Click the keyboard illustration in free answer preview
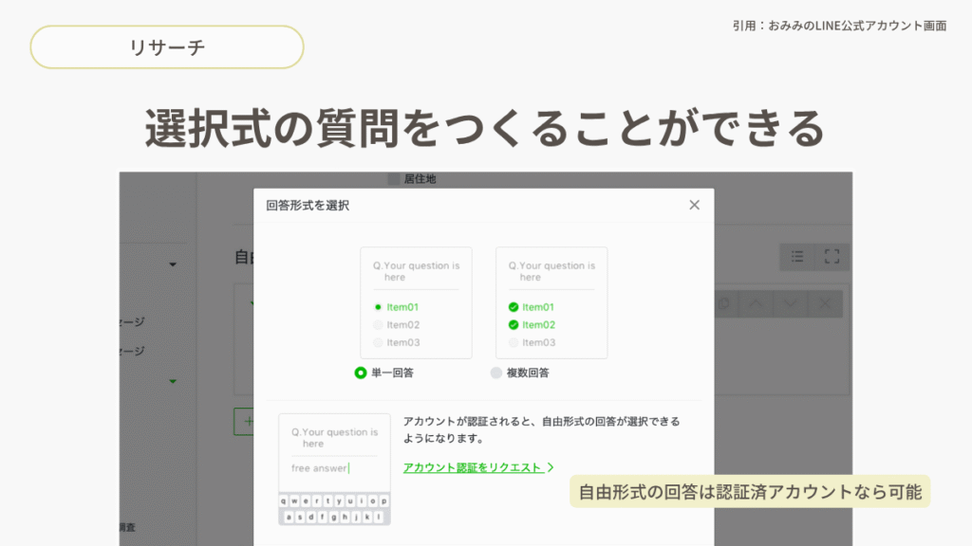Viewport: 972px width, 546px height. [x=334, y=508]
